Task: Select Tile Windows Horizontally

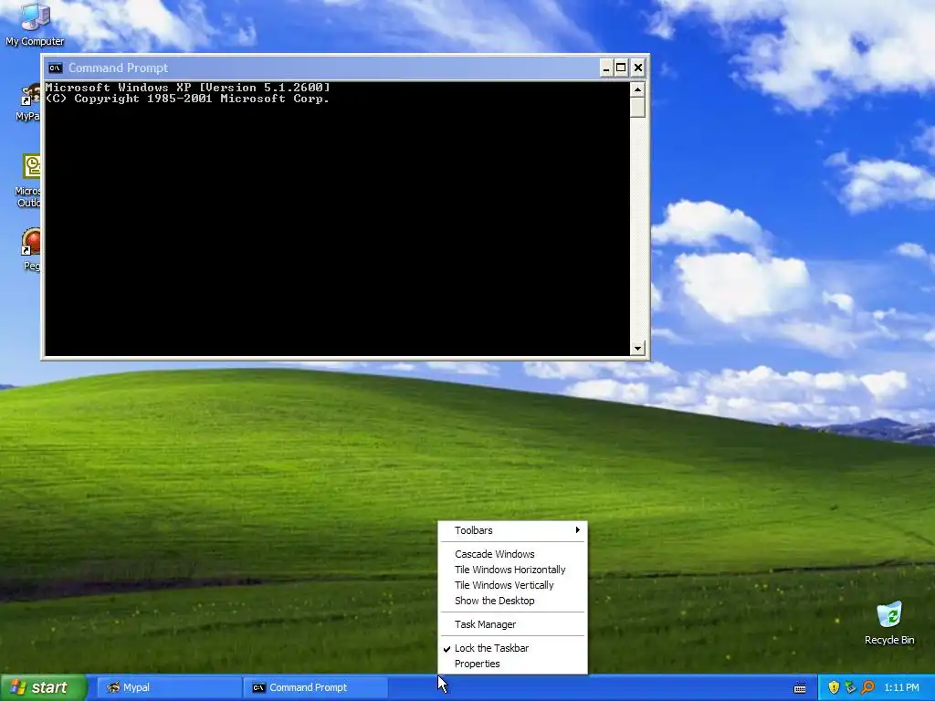Action: point(512,570)
